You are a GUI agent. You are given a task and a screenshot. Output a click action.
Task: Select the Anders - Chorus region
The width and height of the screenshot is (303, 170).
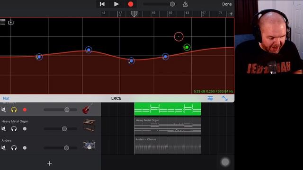pyautogui.click(x=168, y=145)
